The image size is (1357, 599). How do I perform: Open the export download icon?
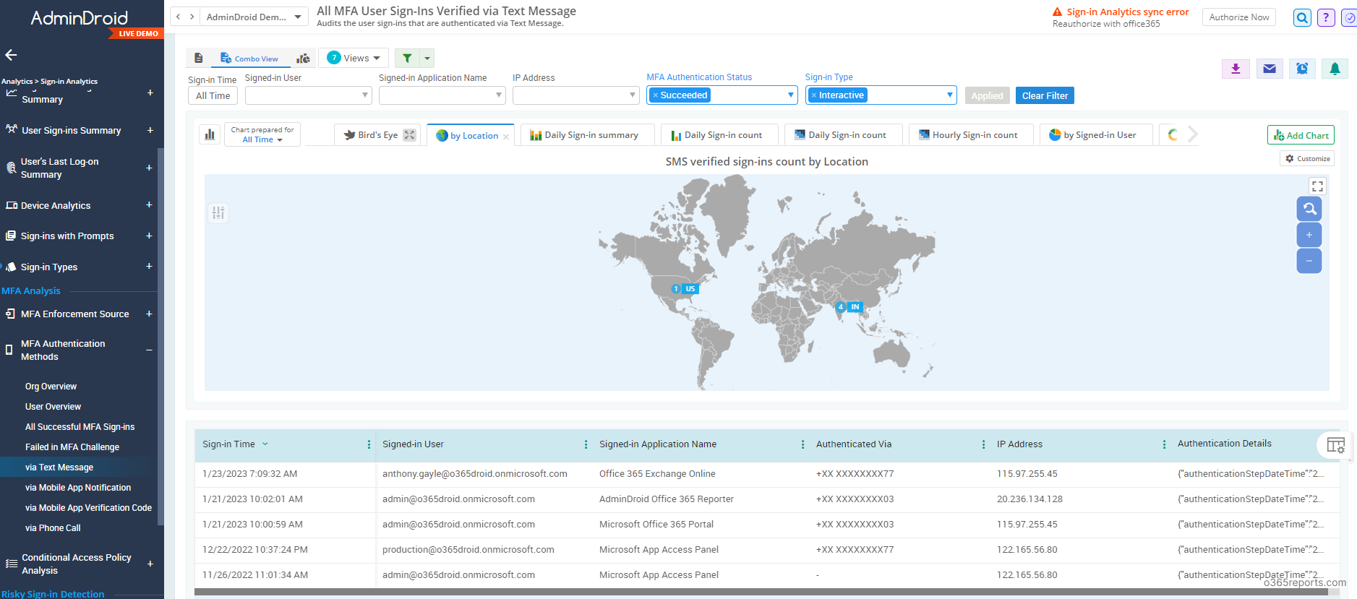tap(1236, 69)
